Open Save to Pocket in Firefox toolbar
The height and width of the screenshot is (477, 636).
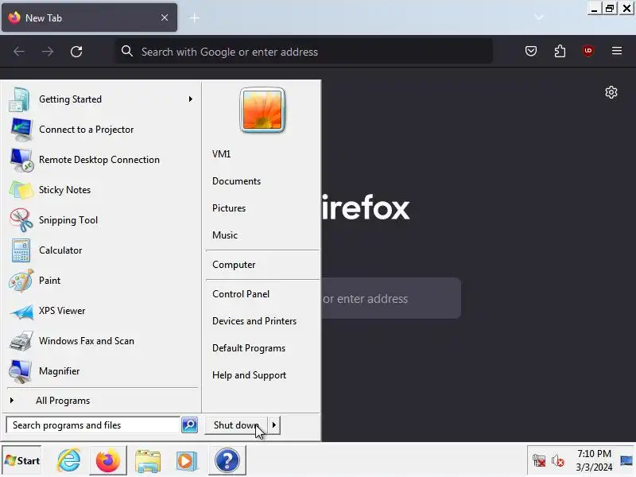pyautogui.click(x=531, y=51)
